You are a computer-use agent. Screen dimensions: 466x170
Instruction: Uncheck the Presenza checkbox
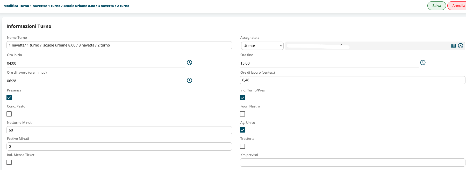(x=9, y=98)
